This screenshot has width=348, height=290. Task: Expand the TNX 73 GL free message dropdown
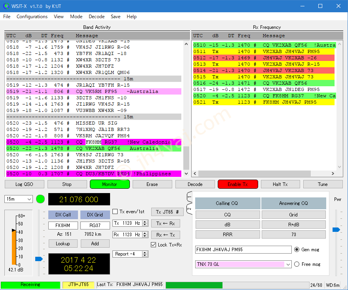pyautogui.click(x=288, y=264)
